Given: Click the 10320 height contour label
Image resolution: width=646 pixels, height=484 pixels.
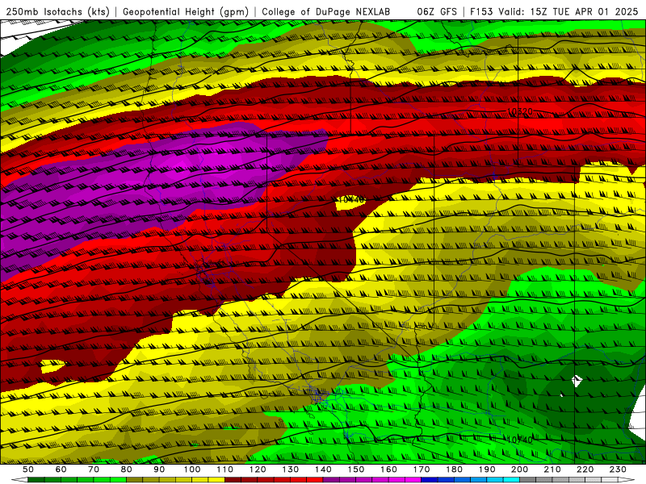Looking at the screenshot, I should coord(520,111).
